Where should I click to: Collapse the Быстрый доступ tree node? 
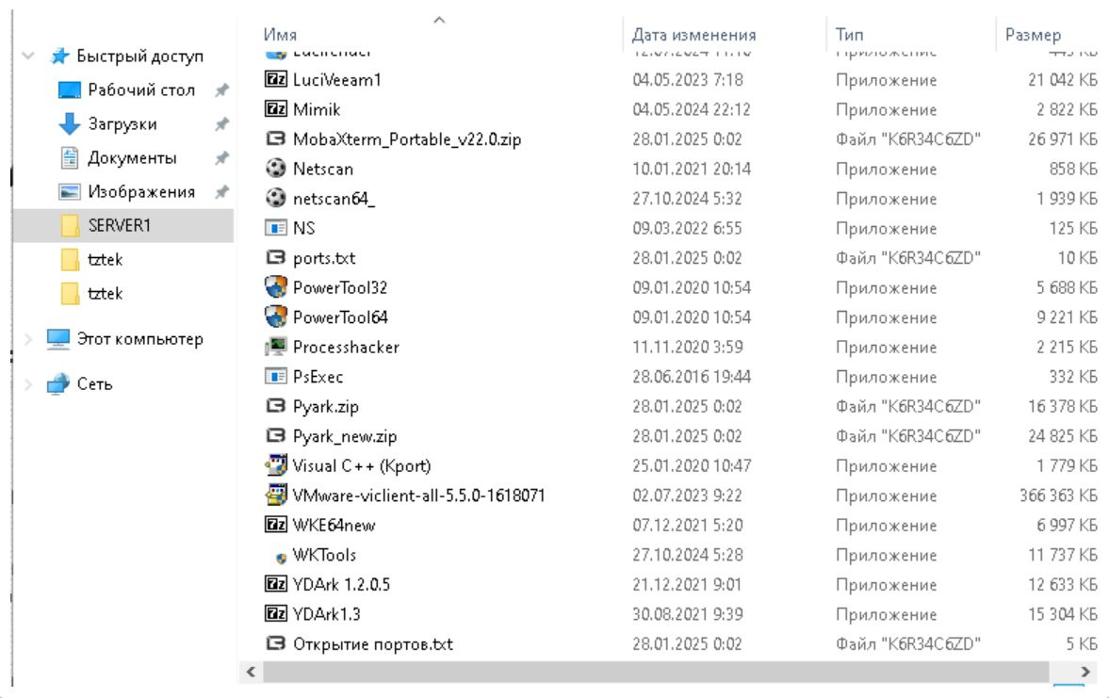[x=28, y=56]
